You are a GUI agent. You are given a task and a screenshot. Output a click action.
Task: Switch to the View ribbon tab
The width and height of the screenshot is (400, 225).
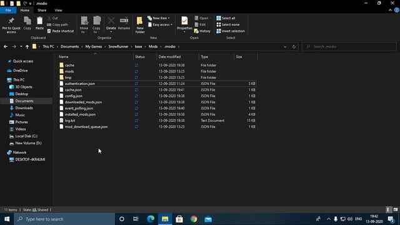[x=58, y=10]
